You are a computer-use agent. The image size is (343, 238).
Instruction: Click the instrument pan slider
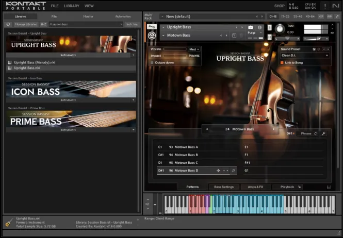(x=287, y=39)
